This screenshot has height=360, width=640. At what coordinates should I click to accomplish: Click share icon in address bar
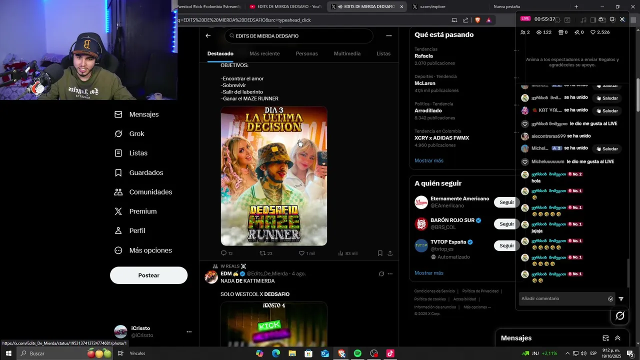pyautogui.click(x=465, y=20)
